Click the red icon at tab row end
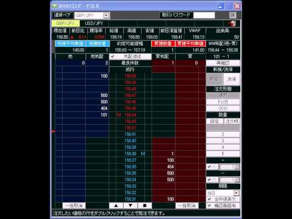The height and width of the screenshot is (219, 292). (232, 23)
